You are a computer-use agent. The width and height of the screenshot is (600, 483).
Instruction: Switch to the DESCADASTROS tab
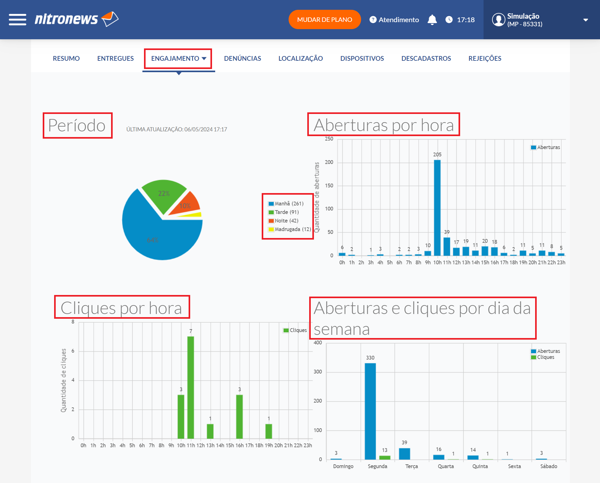pyautogui.click(x=426, y=58)
